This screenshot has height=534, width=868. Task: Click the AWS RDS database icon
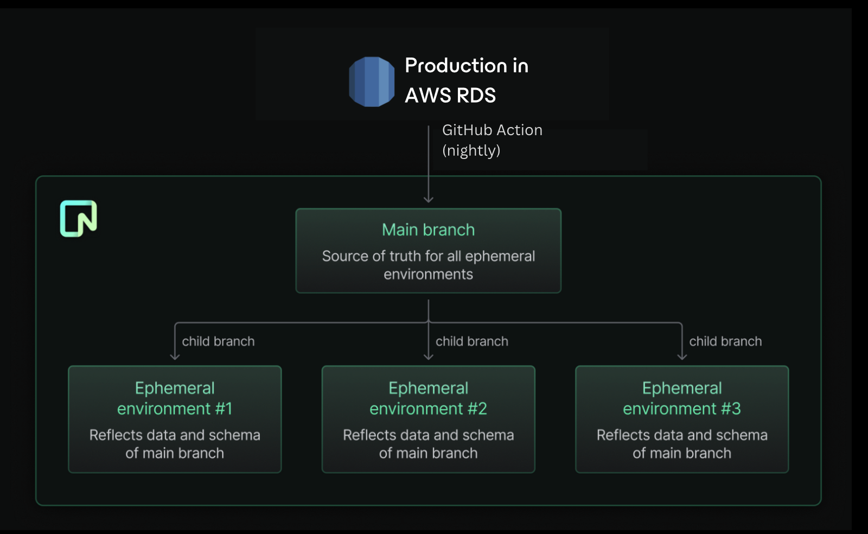[372, 82]
